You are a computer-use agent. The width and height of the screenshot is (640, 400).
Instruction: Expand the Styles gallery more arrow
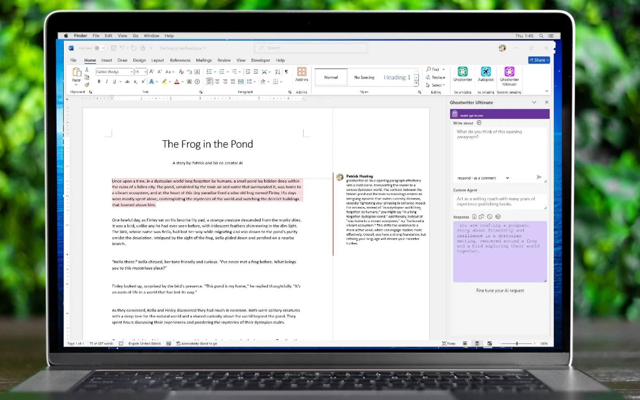tap(416, 84)
